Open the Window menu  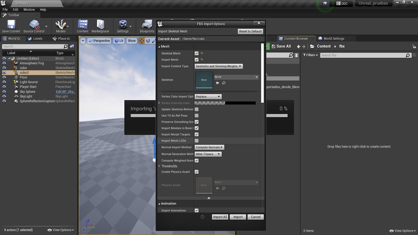29,9
